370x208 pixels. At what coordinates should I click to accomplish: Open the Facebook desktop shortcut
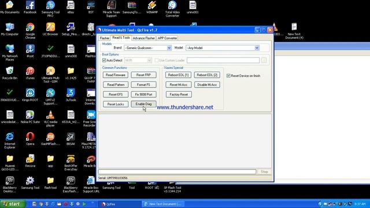click(30, 7)
